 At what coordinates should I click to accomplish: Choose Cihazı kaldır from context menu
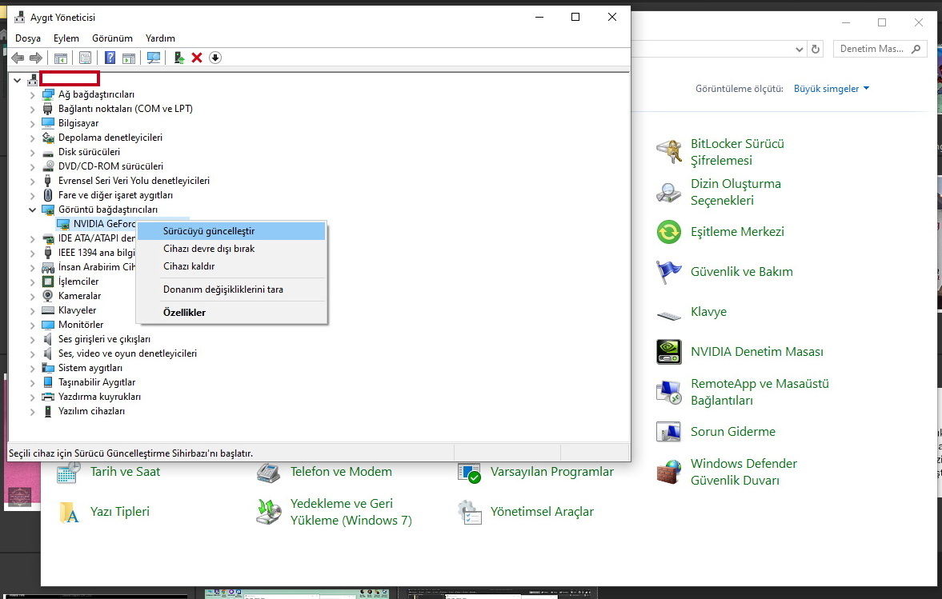(231, 266)
